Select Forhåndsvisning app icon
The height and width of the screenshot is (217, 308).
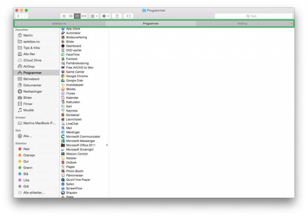tap(63, 63)
